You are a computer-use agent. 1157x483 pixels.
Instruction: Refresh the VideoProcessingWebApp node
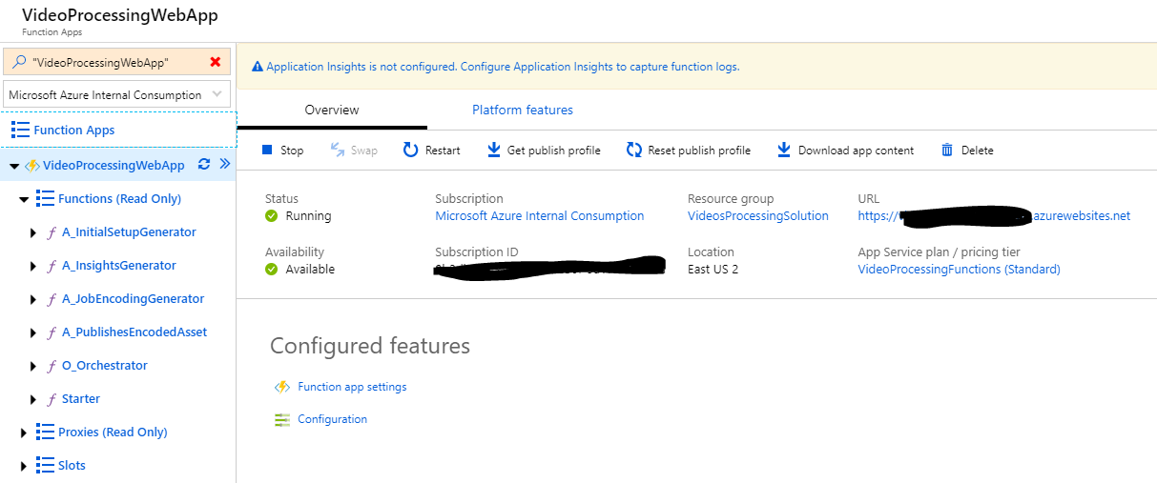203,164
